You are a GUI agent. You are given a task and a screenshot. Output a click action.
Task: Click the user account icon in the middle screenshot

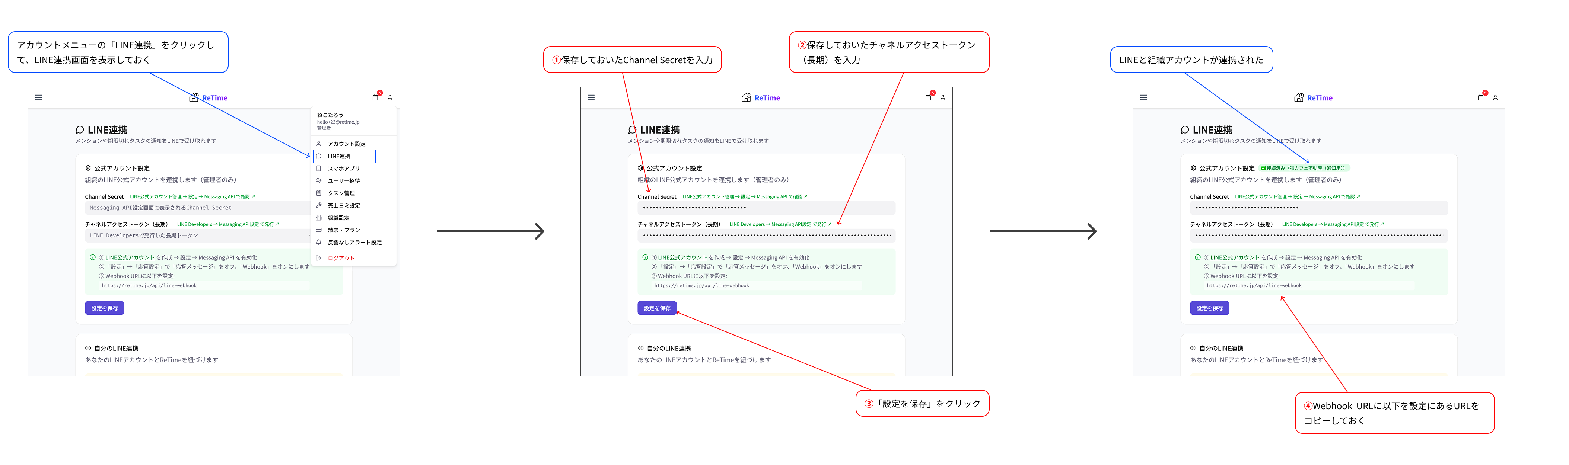(942, 97)
